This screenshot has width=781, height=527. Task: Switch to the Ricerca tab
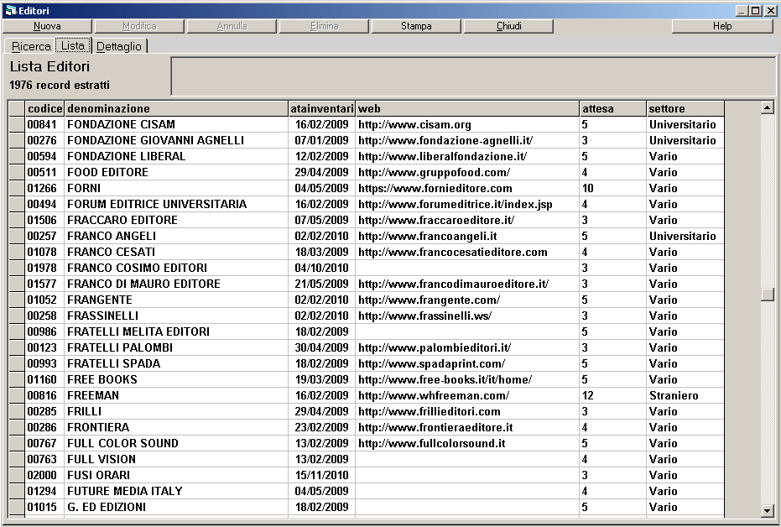[30, 46]
